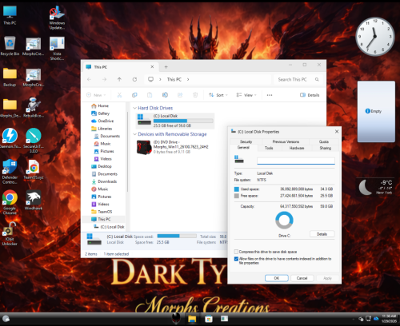Image resolution: width=400 pixels, height=326 pixels.
Task: Open the Daemon Tools desktop shortcut
Action: [x=10, y=138]
